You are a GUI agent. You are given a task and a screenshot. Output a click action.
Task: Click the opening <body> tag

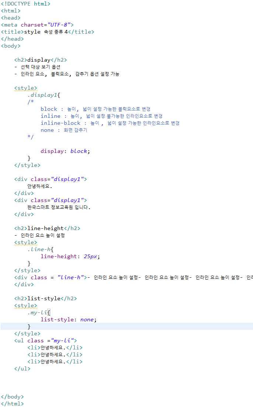pos(11,46)
